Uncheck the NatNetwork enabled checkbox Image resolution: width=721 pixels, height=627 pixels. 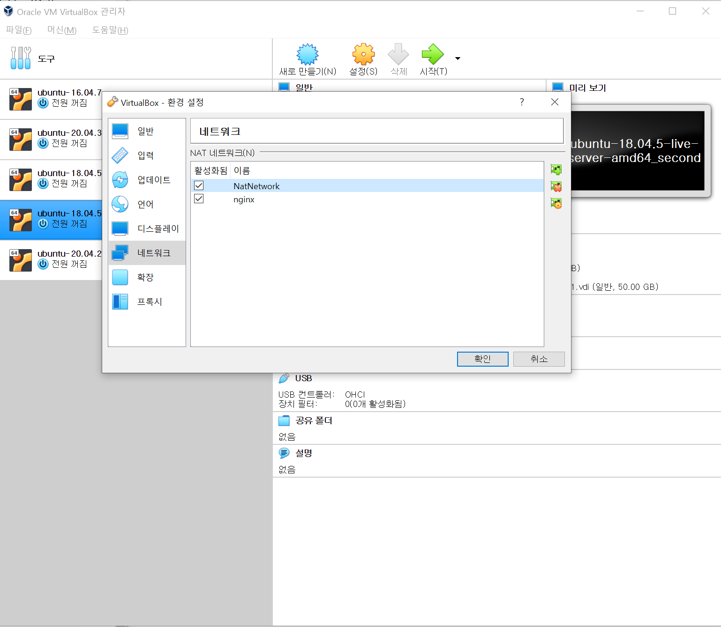click(x=199, y=185)
